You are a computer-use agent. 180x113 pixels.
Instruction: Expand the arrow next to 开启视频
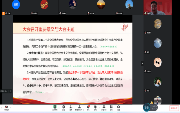click(10, 108)
